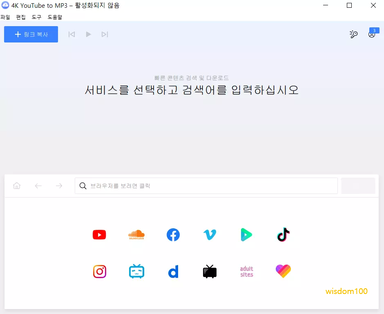Select the TikTok service icon
Screen dimensions: 384x314
click(x=284, y=234)
